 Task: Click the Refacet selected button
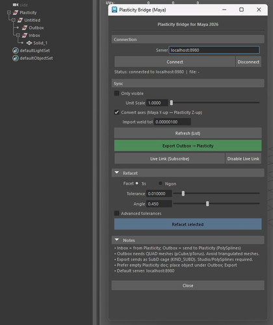pos(188,224)
